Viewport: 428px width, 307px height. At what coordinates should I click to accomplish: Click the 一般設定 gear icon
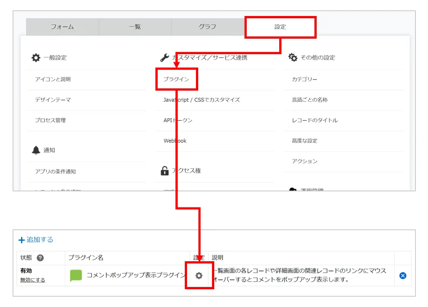[x=36, y=57]
